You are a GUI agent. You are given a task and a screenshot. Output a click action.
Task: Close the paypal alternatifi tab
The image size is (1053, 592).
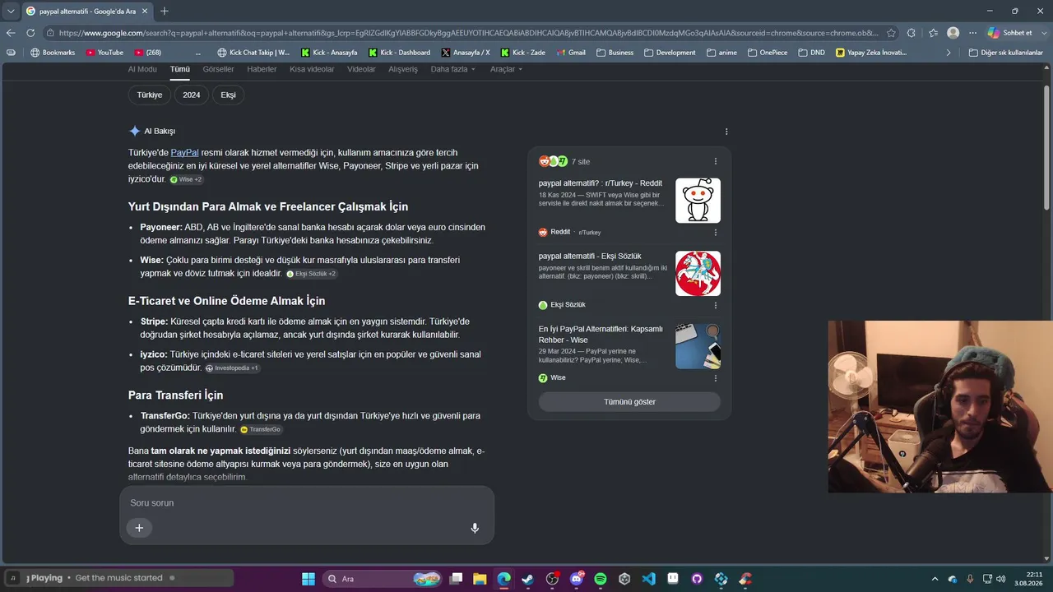click(145, 12)
